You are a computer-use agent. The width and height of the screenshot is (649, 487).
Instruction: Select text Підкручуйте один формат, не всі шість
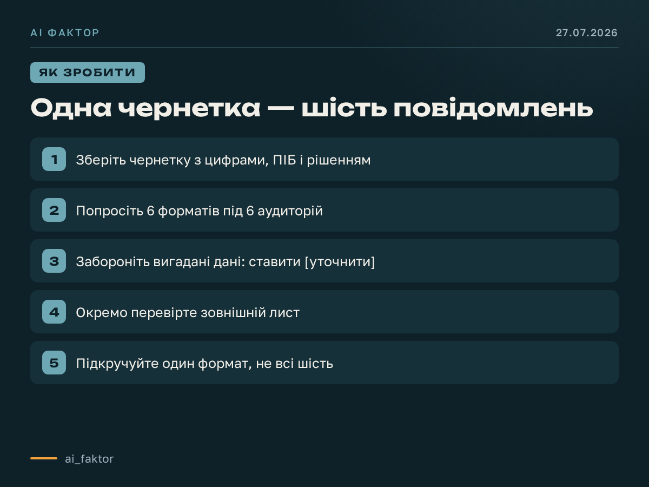pyautogui.click(x=204, y=364)
